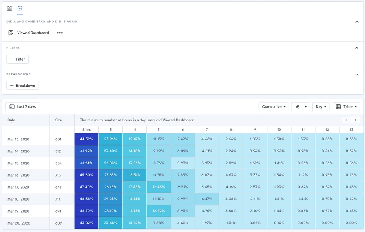Add a filter using the Filter button

[17, 59]
